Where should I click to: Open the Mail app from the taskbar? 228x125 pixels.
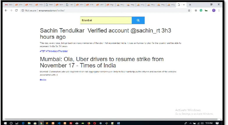point(77,123)
